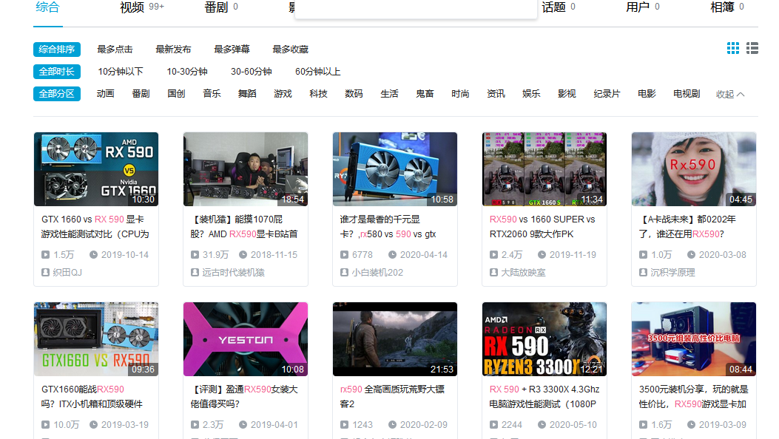The width and height of the screenshot is (779, 439).
Task: Filter duration to 10-30分钟
Action: tap(187, 72)
